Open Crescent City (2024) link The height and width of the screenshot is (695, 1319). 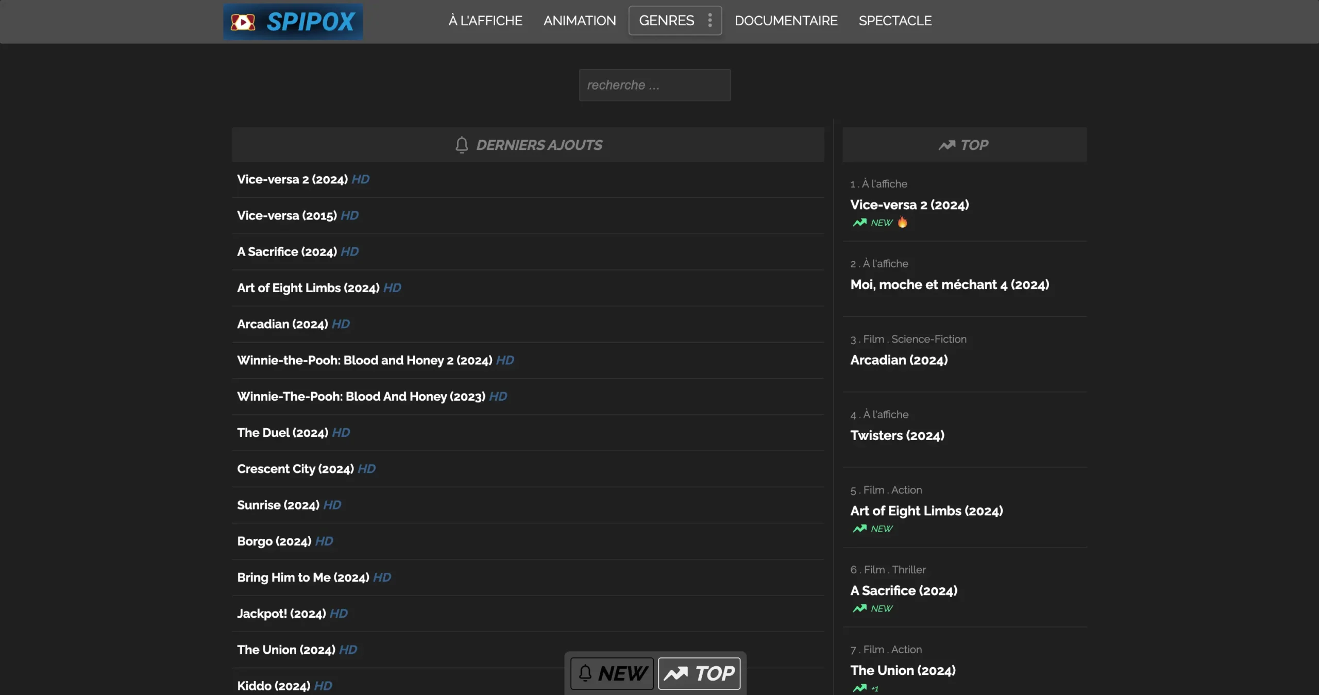click(295, 469)
